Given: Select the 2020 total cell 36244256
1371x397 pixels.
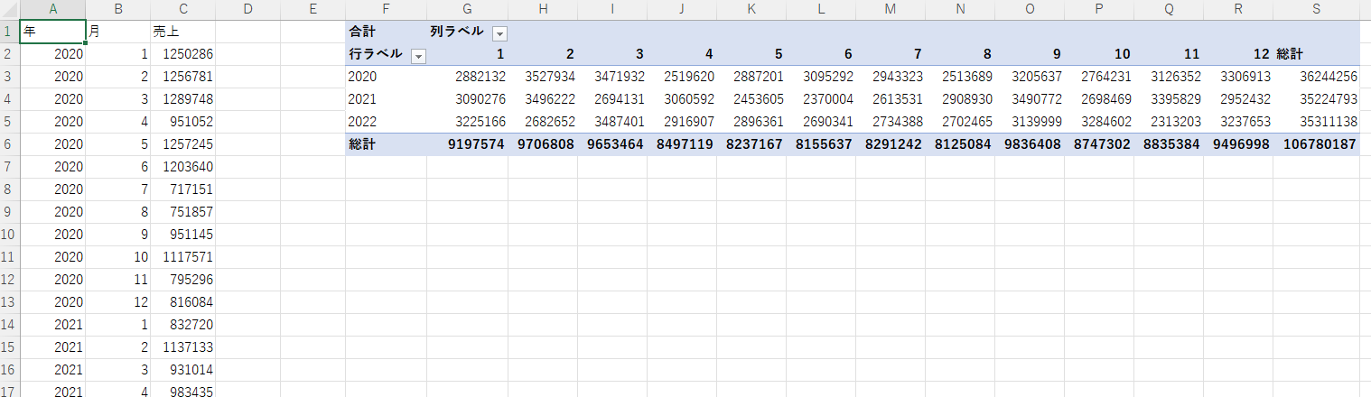Looking at the screenshot, I should click(1316, 77).
